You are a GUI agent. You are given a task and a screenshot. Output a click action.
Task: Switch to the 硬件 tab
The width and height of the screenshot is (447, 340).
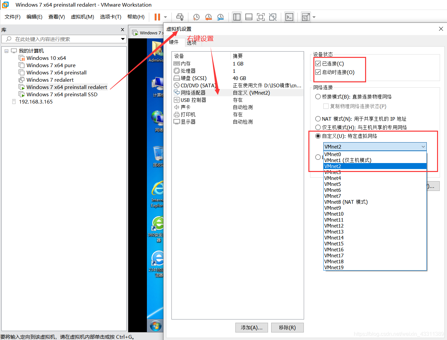click(x=174, y=42)
